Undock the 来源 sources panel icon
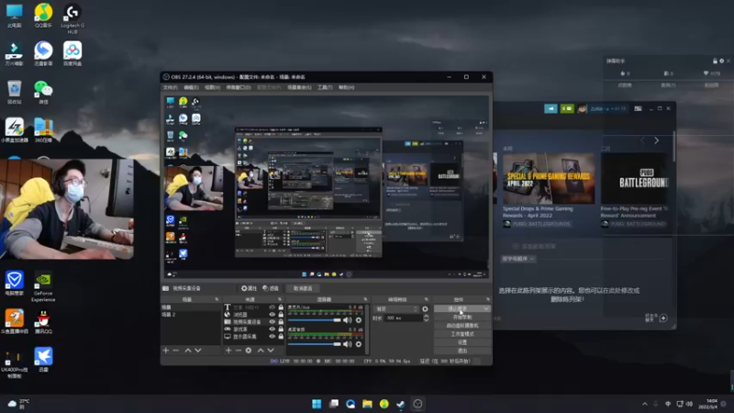Screen dimensions: 734x413 pyautogui.click(x=280, y=299)
